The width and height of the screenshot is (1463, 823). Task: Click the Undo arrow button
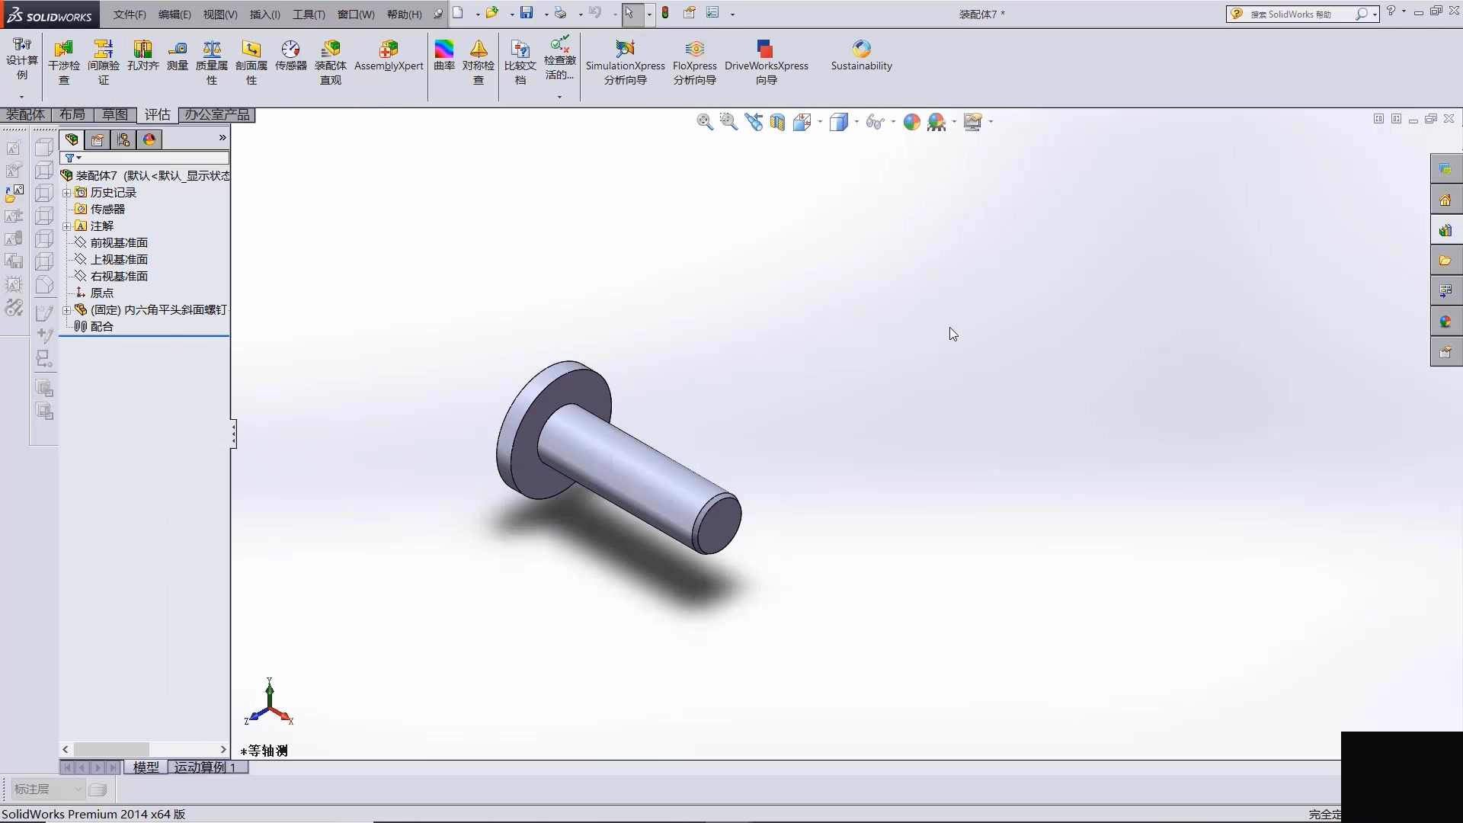pos(595,13)
